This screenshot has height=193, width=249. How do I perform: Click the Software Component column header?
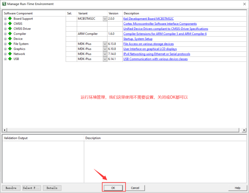point(34,13)
